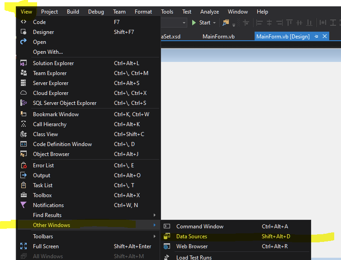Click the Align to Grid toolbar icon
Screen dimensions: 341x260
click(x=246, y=23)
